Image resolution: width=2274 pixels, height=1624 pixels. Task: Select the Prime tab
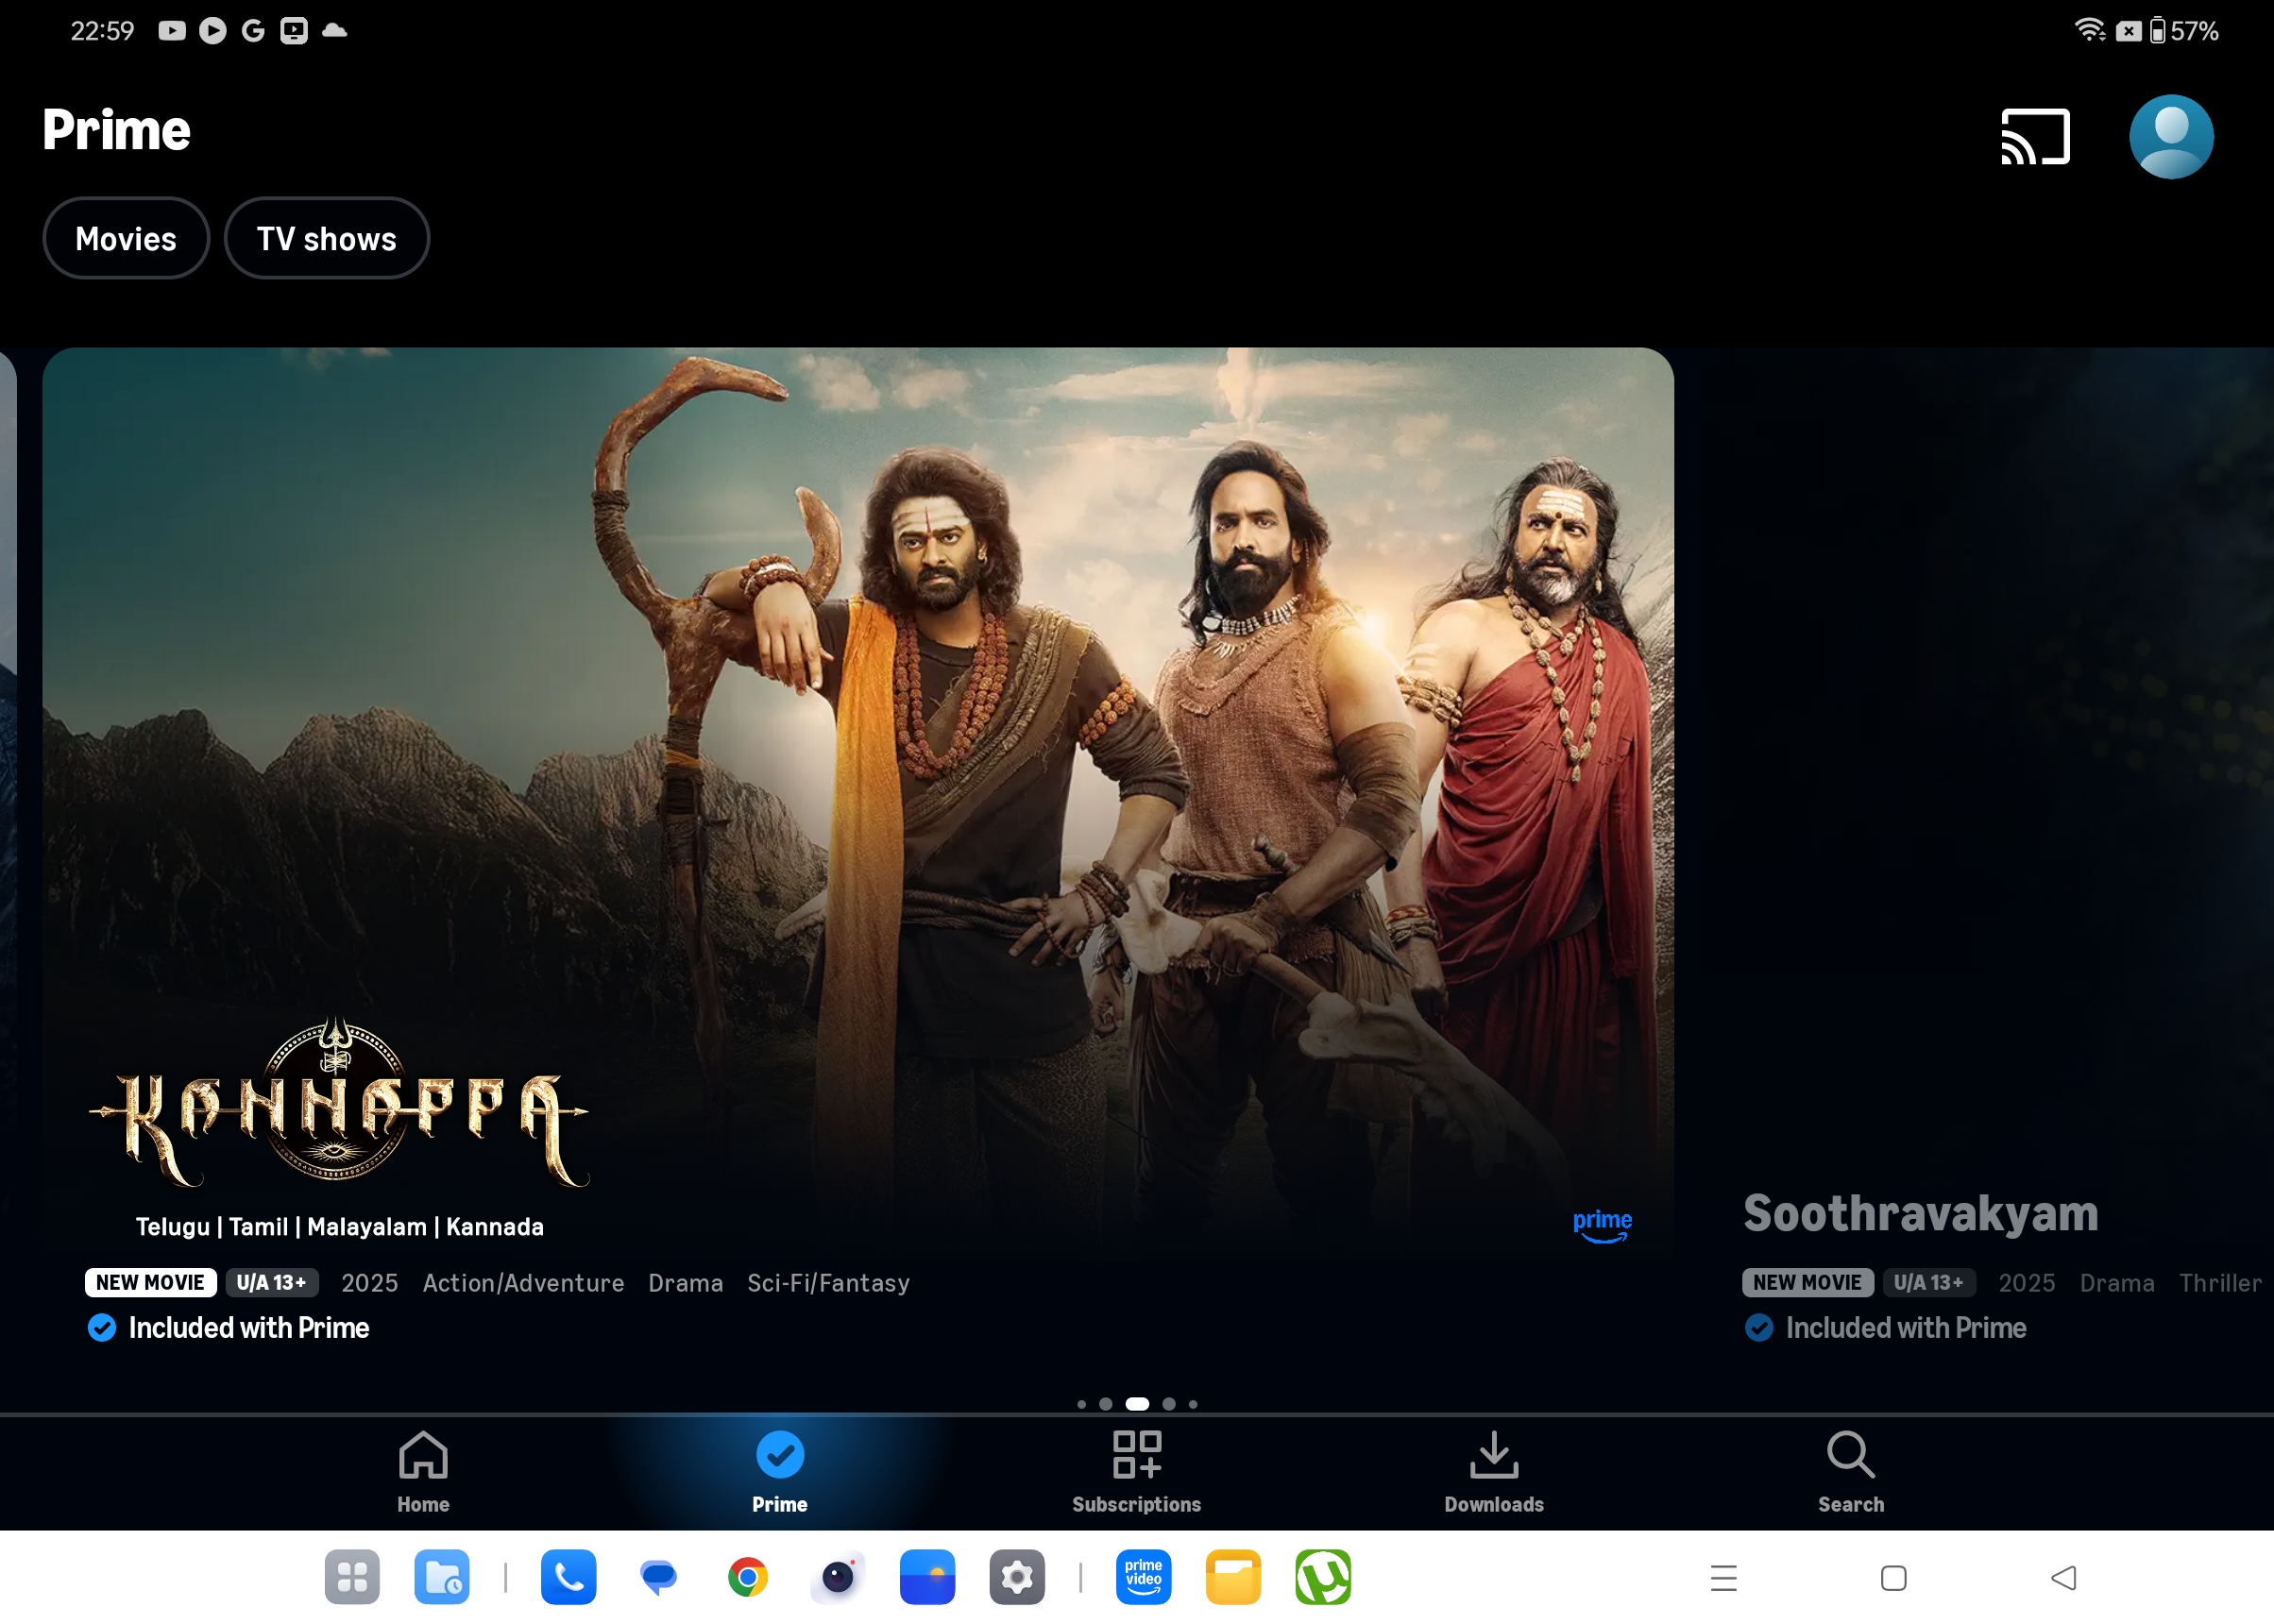(x=780, y=1473)
